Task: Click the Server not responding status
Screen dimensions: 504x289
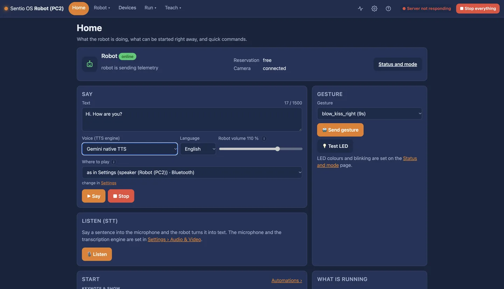Action: coord(427,8)
